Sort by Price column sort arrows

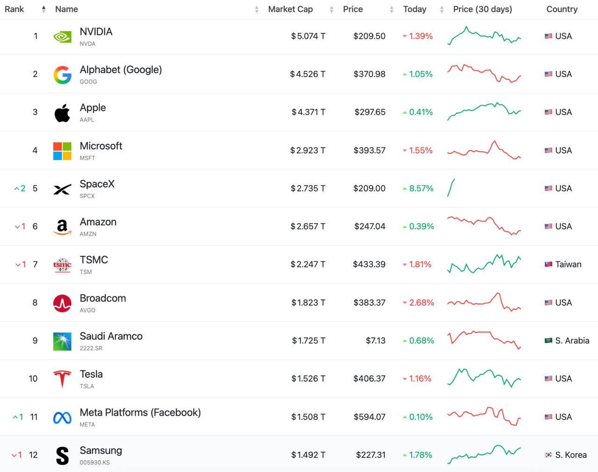pyautogui.click(x=392, y=9)
